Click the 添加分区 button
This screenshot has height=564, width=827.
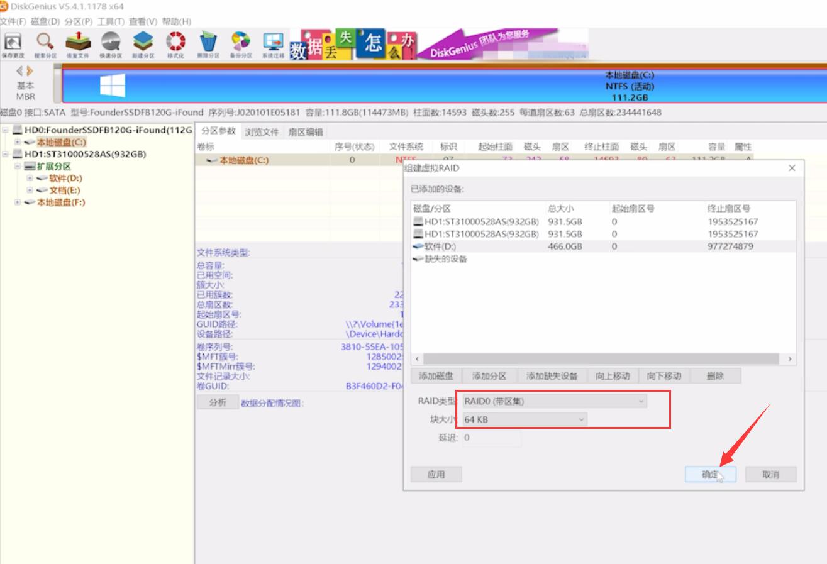point(489,376)
